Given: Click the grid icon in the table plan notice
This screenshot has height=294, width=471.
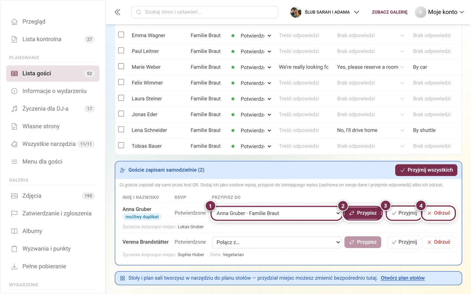Looking at the screenshot, I should coord(123,278).
